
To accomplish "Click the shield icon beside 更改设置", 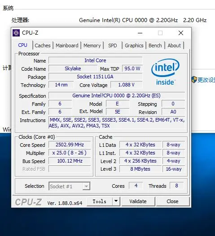I will click(x=194, y=80).
